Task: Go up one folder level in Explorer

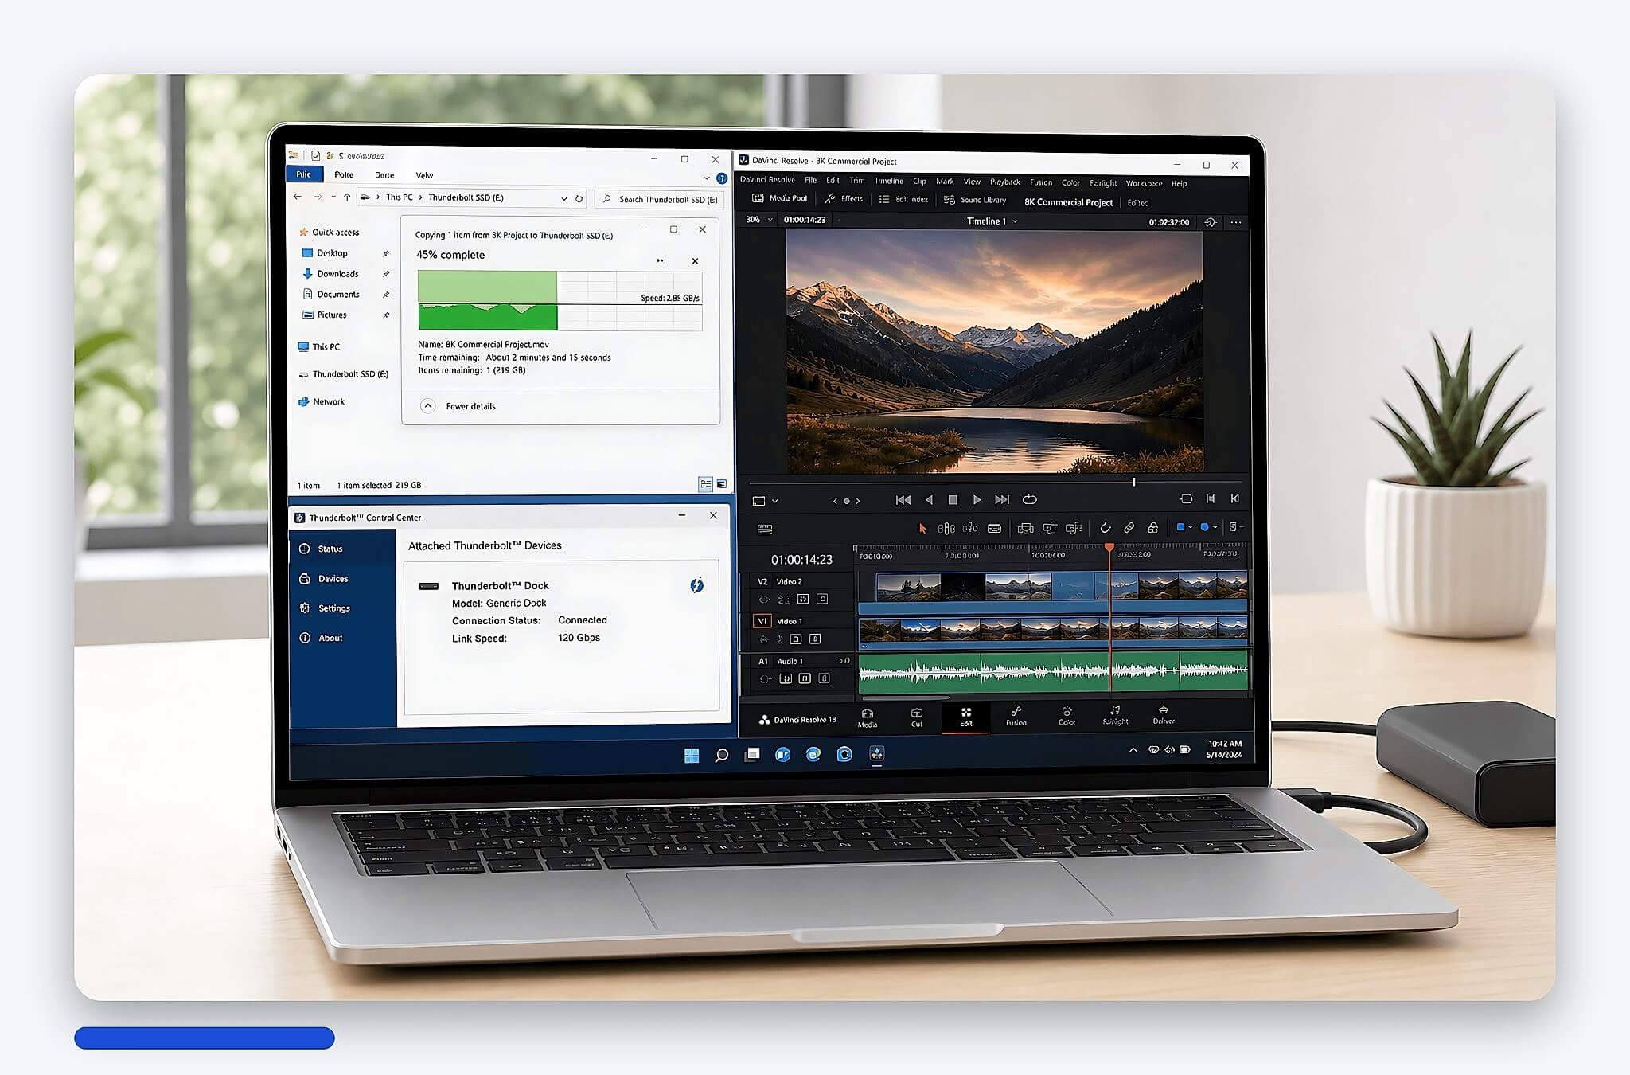Action: click(x=347, y=197)
